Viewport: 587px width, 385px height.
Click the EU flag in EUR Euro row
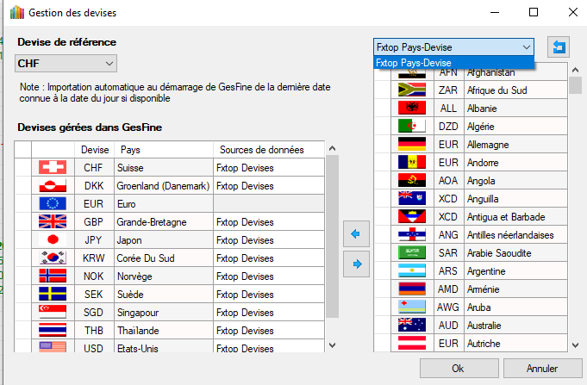pyautogui.click(x=53, y=203)
